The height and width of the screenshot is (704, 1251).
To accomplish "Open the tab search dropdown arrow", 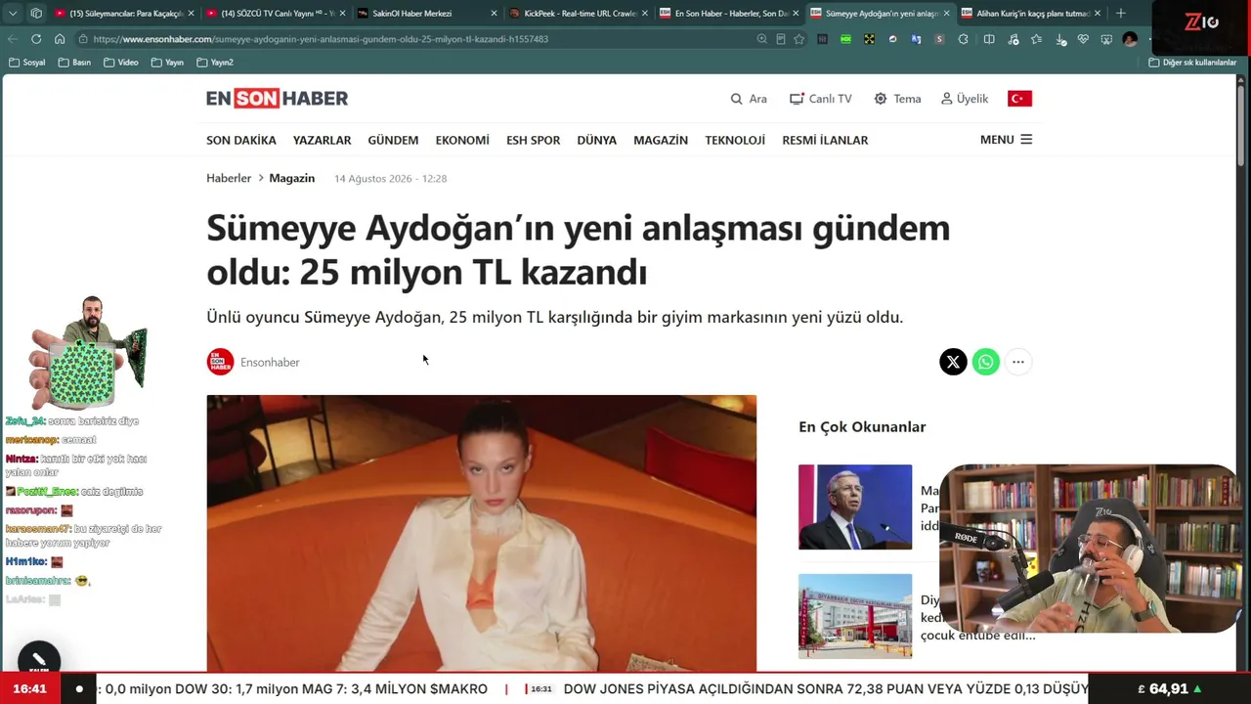I will point(12,14).
